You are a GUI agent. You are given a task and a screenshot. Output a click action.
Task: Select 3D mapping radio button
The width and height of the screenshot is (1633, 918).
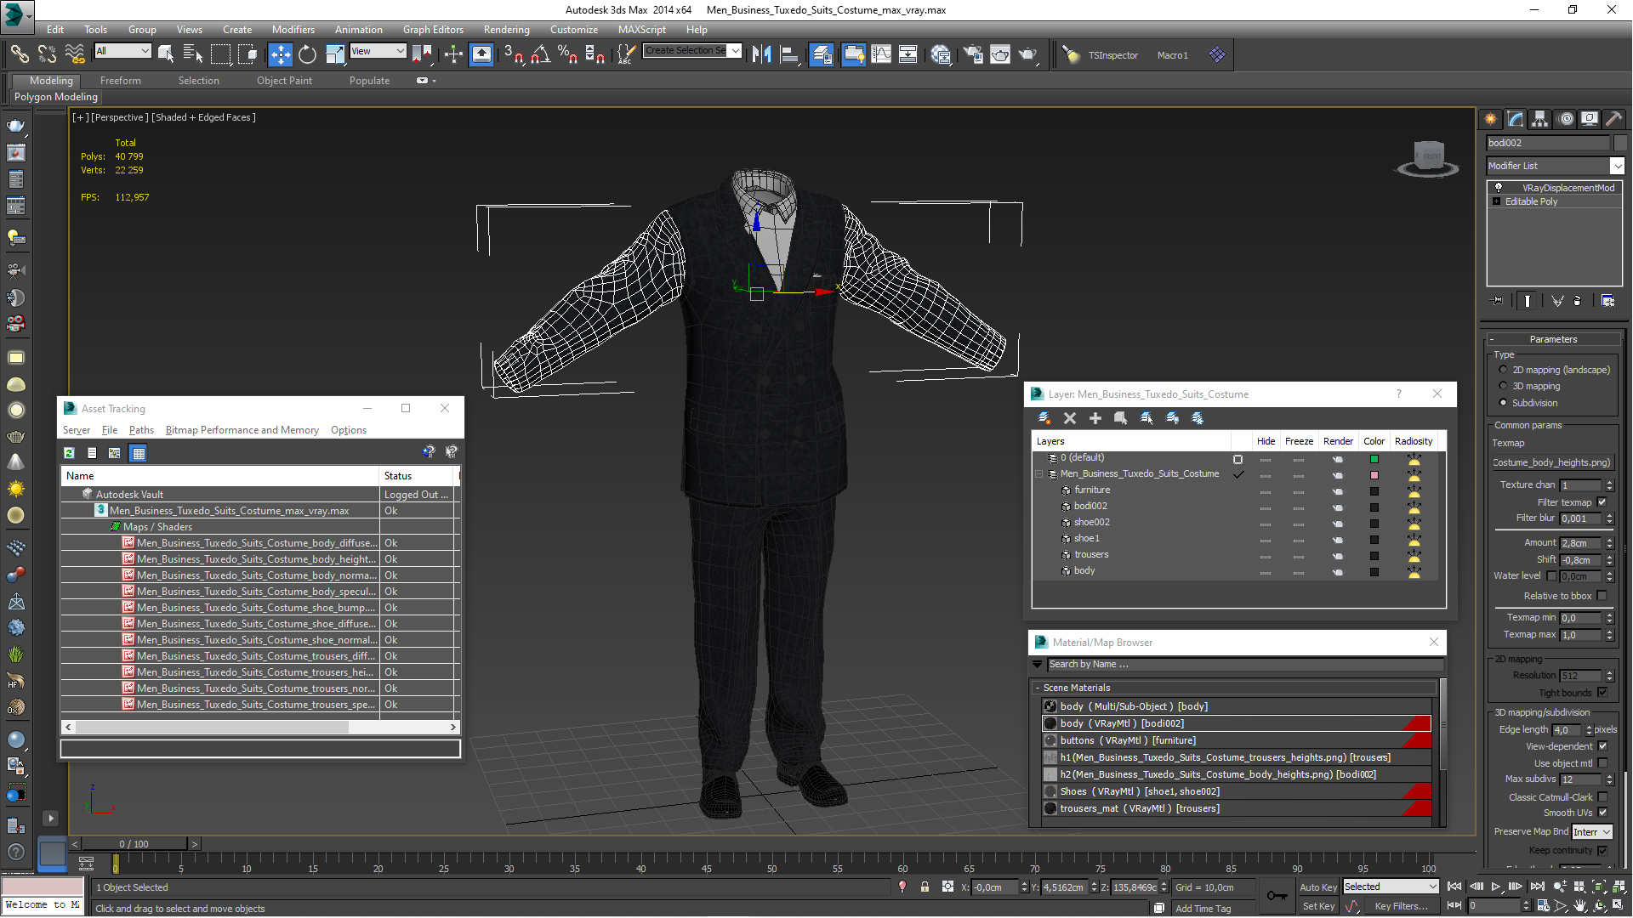coord(1503,386)
